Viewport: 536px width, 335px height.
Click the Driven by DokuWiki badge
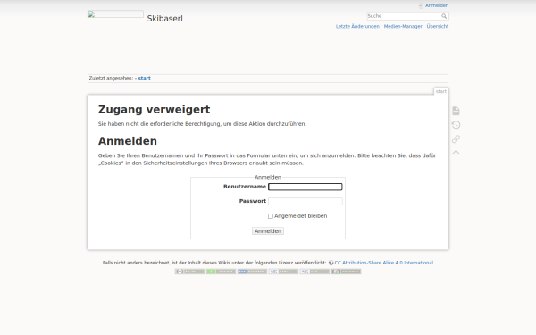point(347,272)
